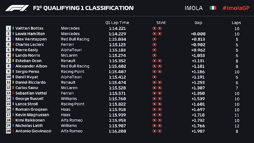The height and width of the screenshot is (143, 254).
Task: Click Daniil Kvyat's stint tyre icon
Action: click(154, 77)
